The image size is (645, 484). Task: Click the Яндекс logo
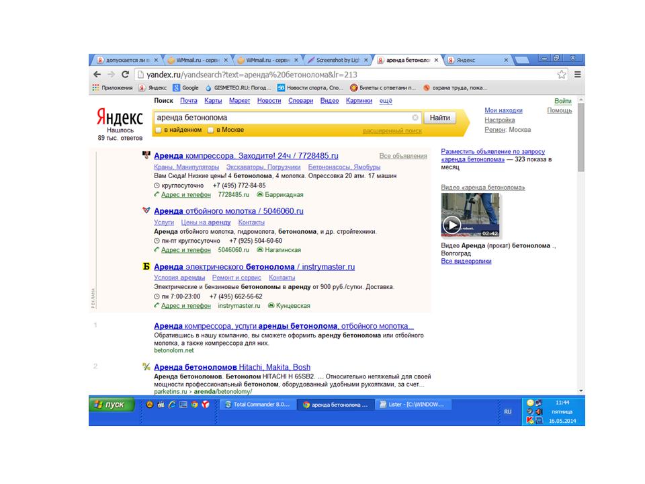120,117
